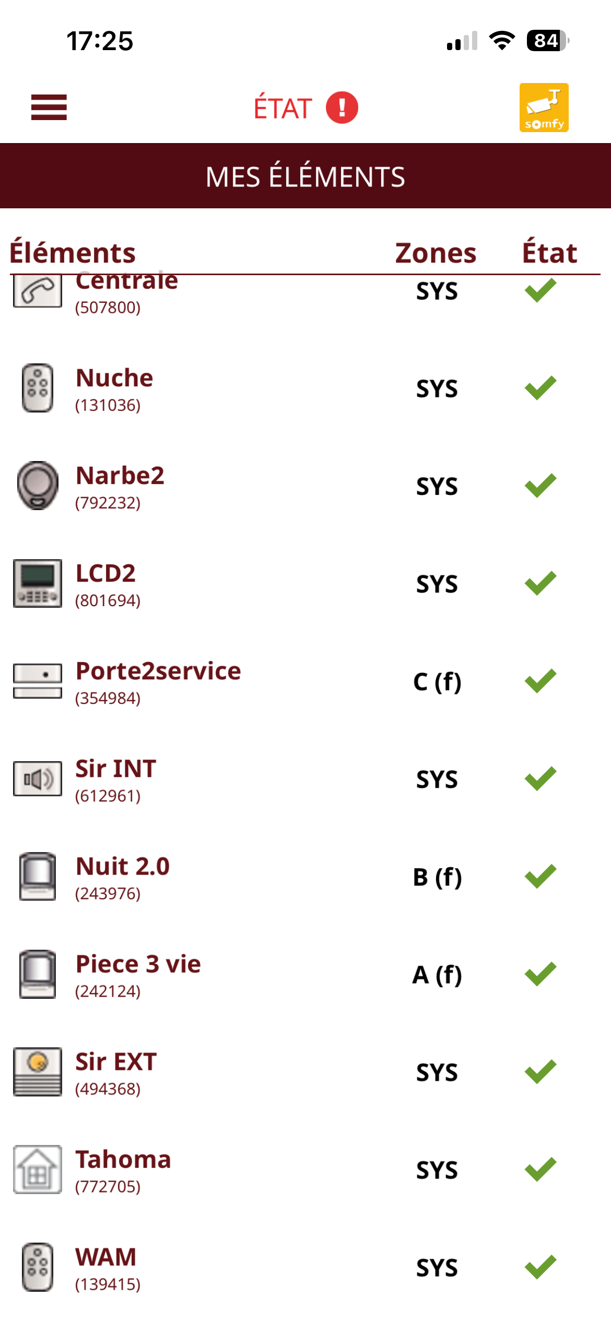
Task: Tap the LCD2 keypad icon
Action: tap(38, 583)
